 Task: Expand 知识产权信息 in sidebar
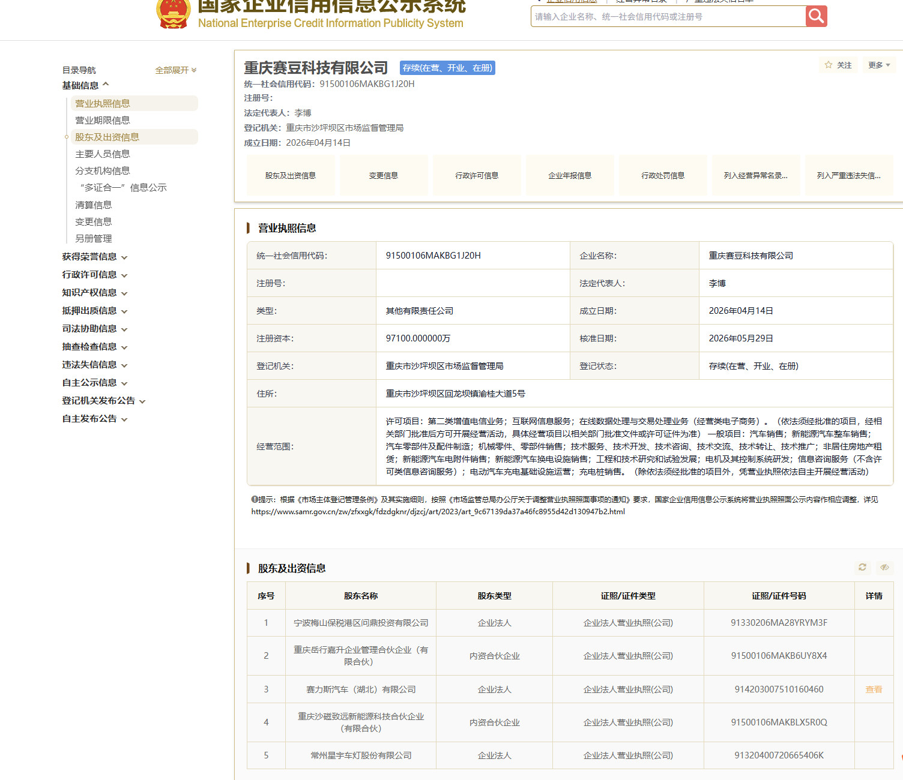click(x=95, y=293)
